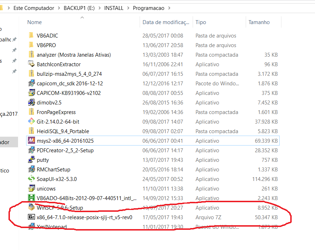The width and height of the screenshot is (315, 250).
Task: Click the HeidiSQL_9.4_Portable zip icon
Action: pyautogui.click(x=31, y=131)
